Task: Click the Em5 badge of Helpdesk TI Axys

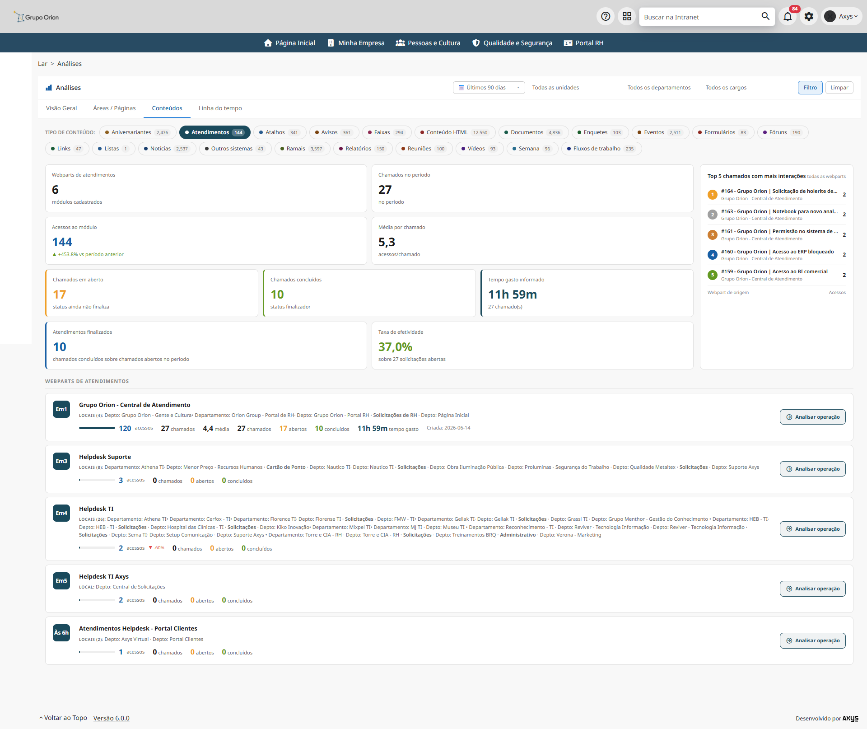Action: tap(61, 581)
